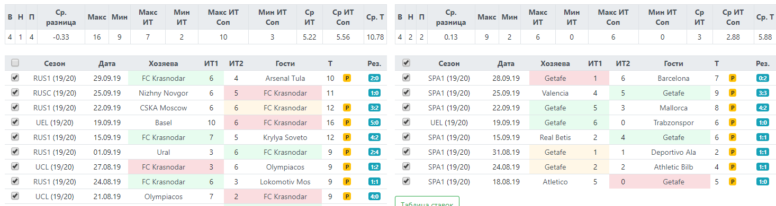Open 5:0 result badge for Basel match
The height and width of the screenshot is (206, 776).
(374, 123)
